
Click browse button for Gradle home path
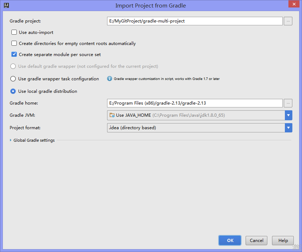pyautogui.click(x=288, y=103)
